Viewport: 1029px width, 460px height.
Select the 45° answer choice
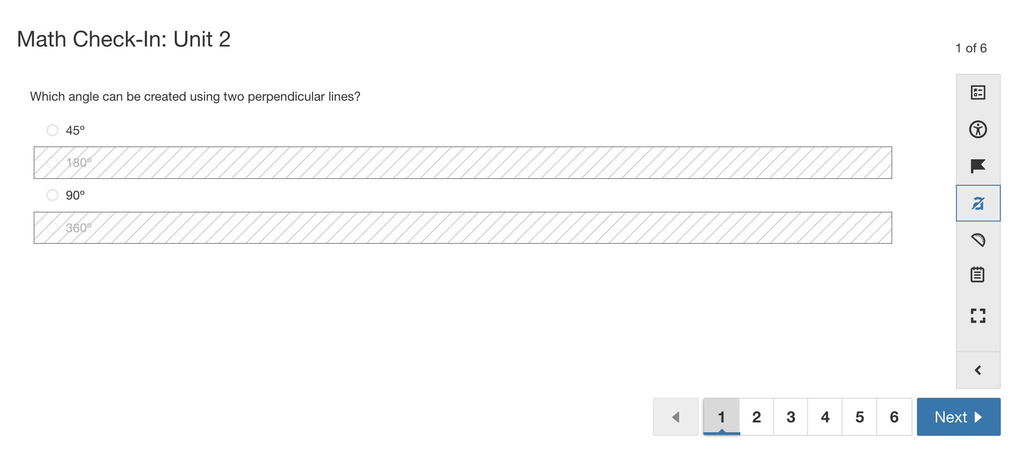pos(52,130)
